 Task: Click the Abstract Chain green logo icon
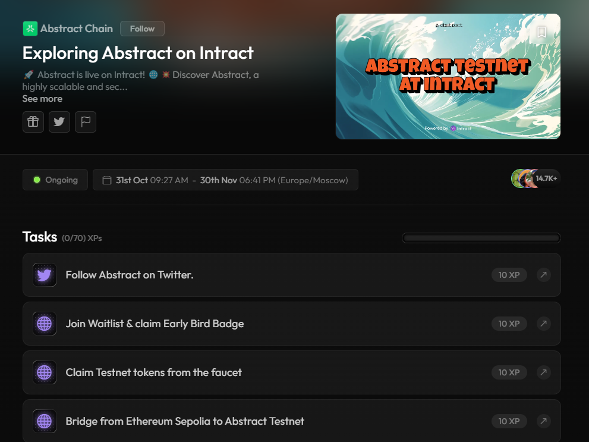coord(30,29)
